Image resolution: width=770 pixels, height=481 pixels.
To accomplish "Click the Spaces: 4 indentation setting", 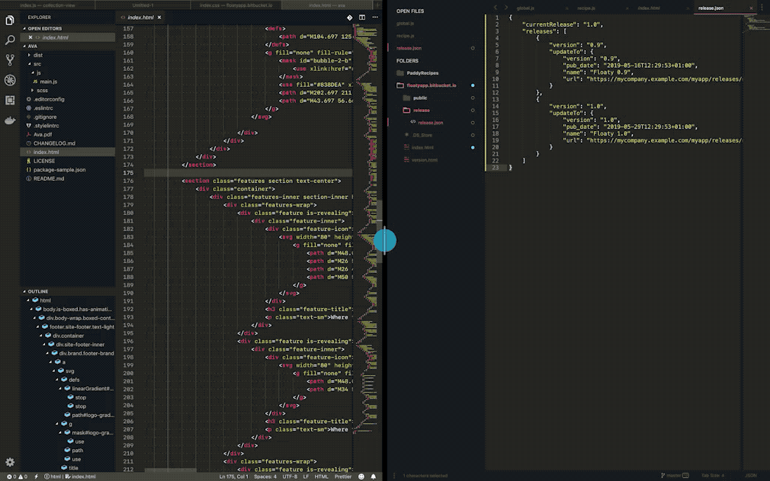I will point(265,477).
